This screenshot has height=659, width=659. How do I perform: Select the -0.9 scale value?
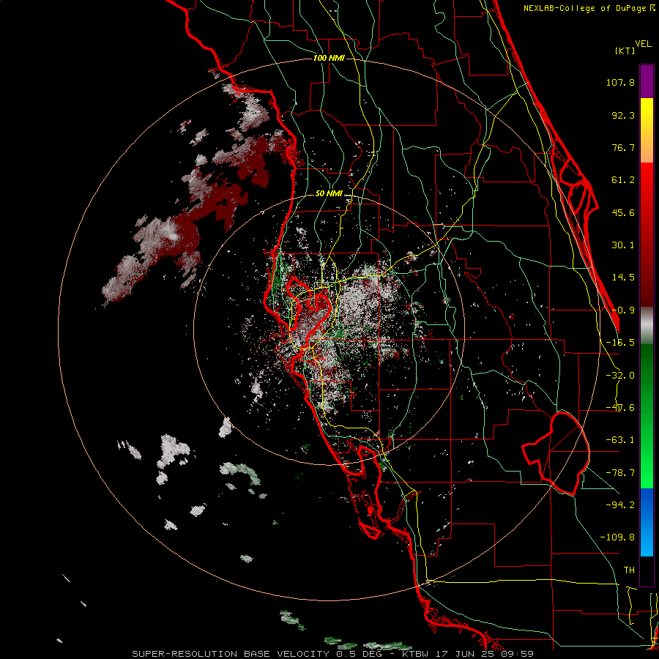pyautogui.click(x=623, y=310)
